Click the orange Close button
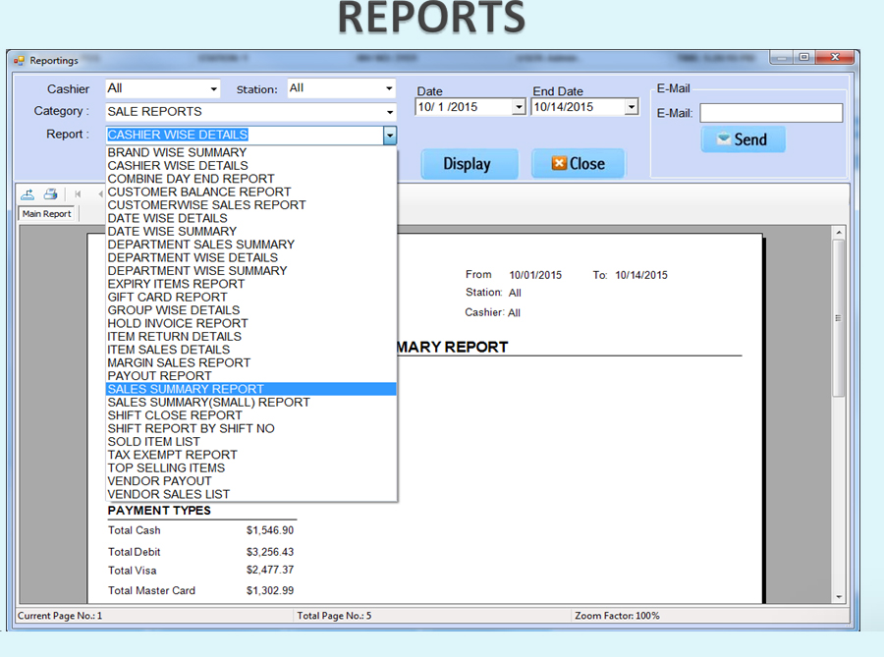The height and width of the screenshot is (657, 884). (578, 164)
